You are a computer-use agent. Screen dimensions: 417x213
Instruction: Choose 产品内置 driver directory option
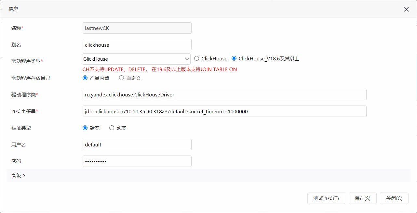[85, 78]
